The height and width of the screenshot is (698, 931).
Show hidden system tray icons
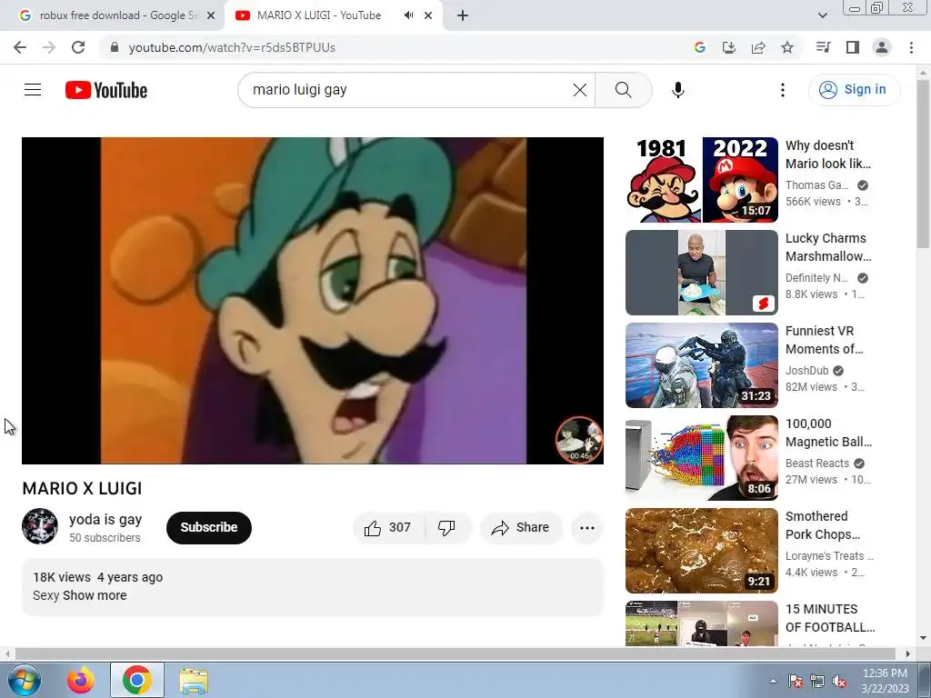tap(773, 681)
